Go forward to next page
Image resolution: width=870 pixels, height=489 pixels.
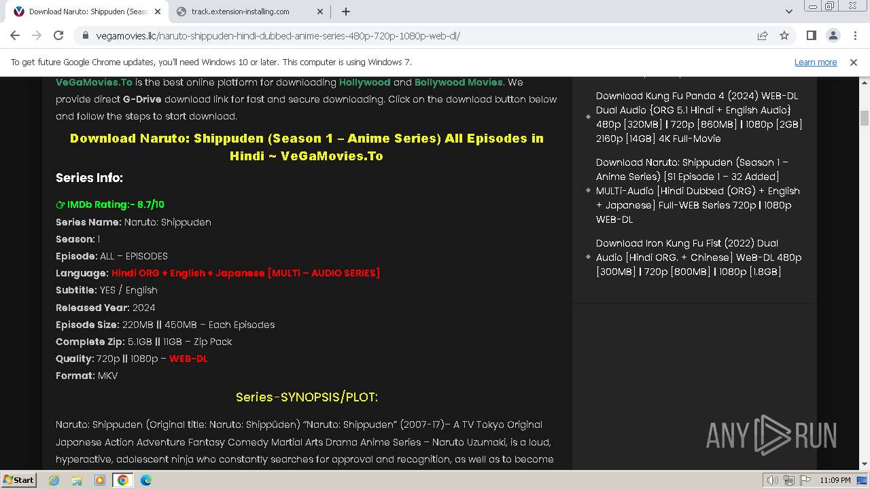(37, 35)
